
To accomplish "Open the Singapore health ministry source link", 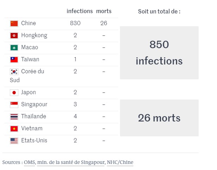I will [x=71, y=163].
